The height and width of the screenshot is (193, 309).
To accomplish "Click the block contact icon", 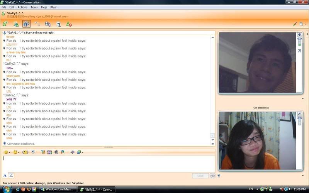I will coord(69,24).
